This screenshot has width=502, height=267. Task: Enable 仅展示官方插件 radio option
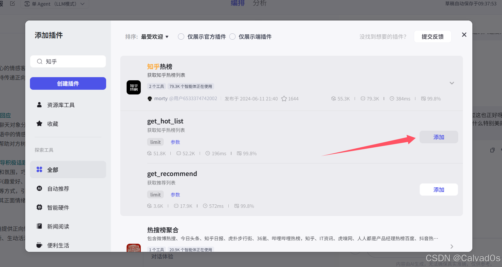(x=181, y=37)
